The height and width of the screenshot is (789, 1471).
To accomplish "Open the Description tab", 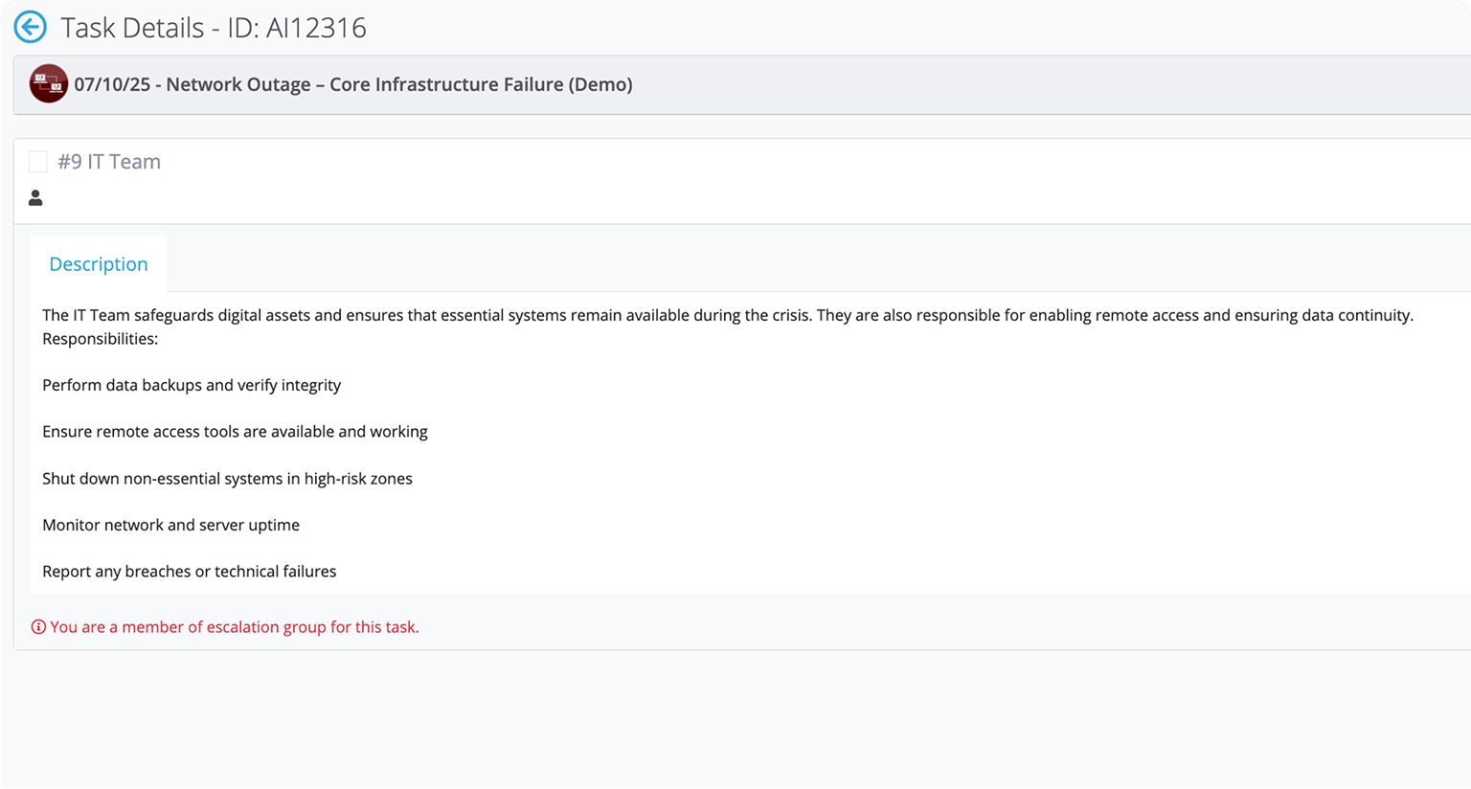I will (x=99, y=263).
